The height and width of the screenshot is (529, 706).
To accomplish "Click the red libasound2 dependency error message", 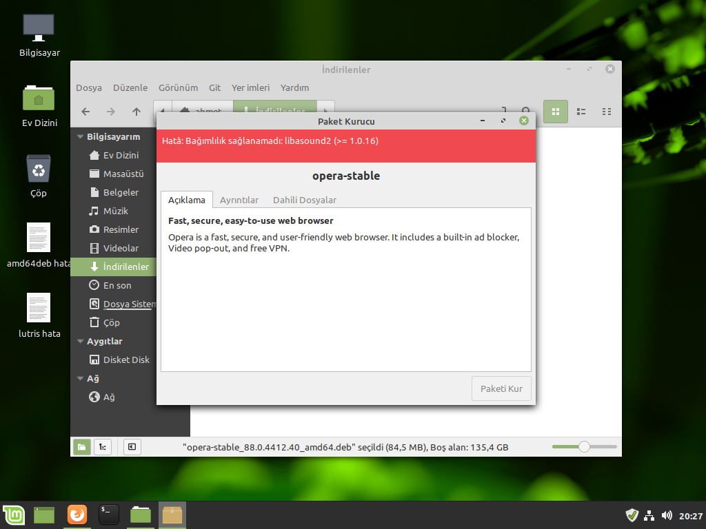I will point(270,141).
